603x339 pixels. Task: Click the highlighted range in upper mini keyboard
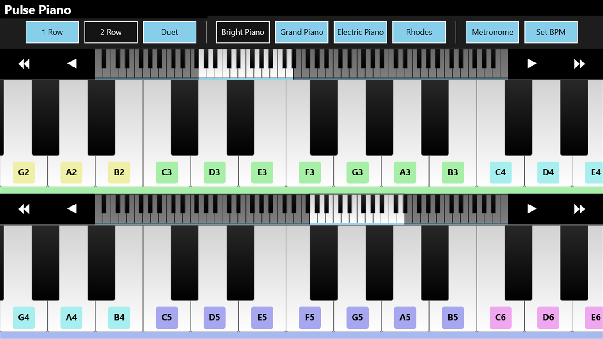click(246, 64)
